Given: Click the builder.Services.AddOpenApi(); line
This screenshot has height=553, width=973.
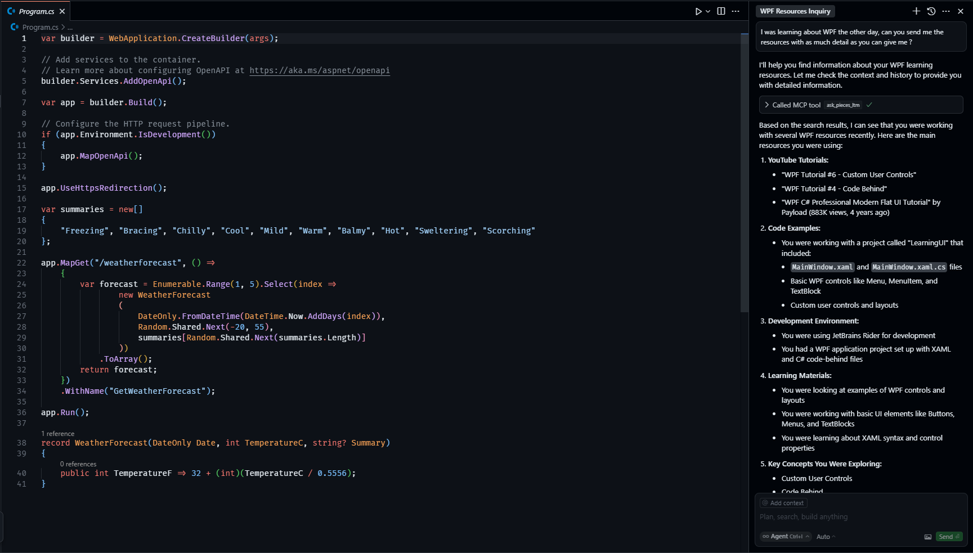Looking at the screenshot, I should pos(113,81).
